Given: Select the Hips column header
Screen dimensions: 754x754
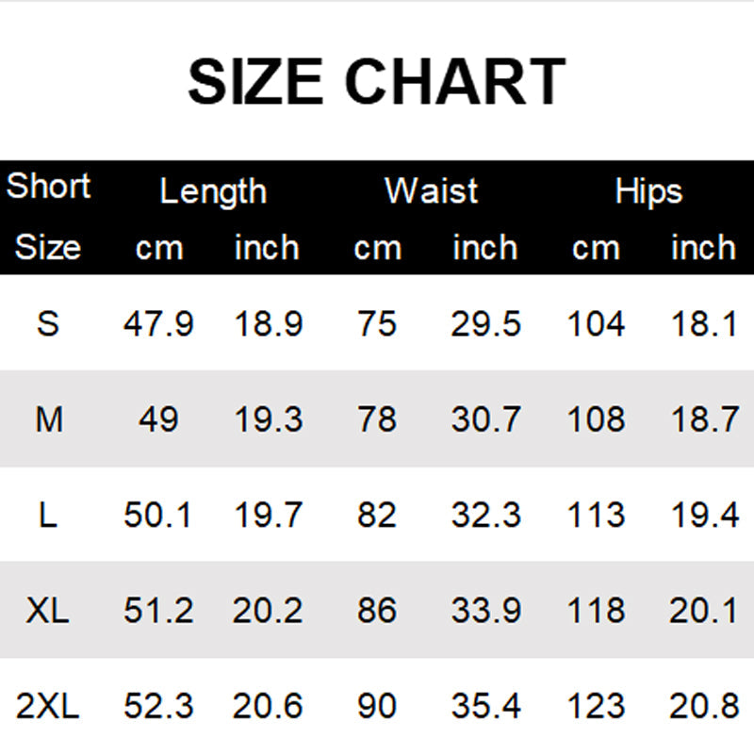Looking at the screenshot, I should 648,191.
